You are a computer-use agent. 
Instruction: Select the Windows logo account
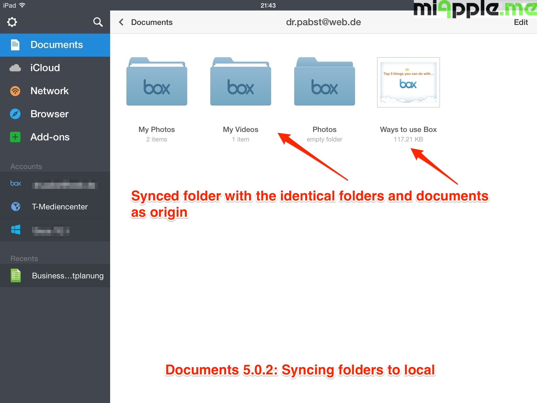(16, 230)
